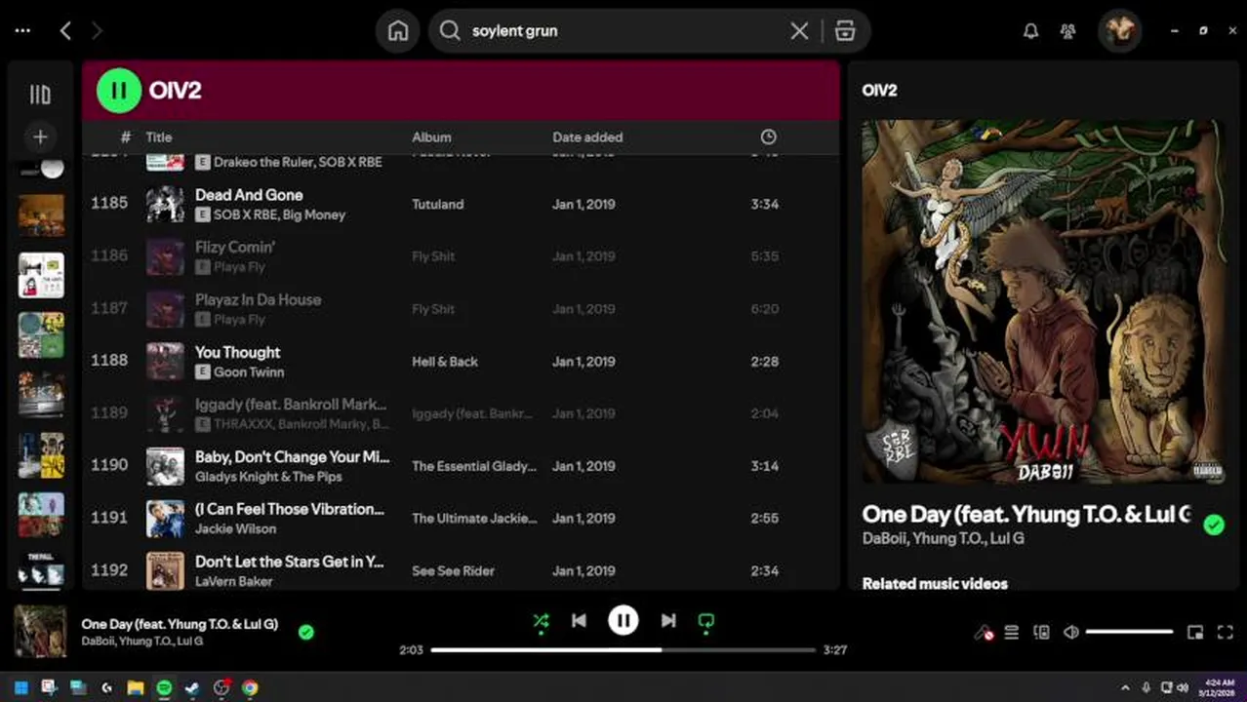Click the search box containing soylent grun
Image resolution: width=1247 pixels, height=702 pixels.
click(624, 31)
